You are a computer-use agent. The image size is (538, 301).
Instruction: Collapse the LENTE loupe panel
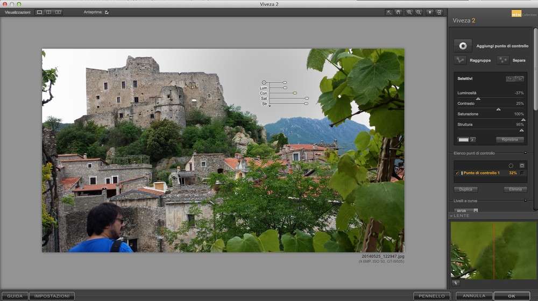tap(452, 216)
